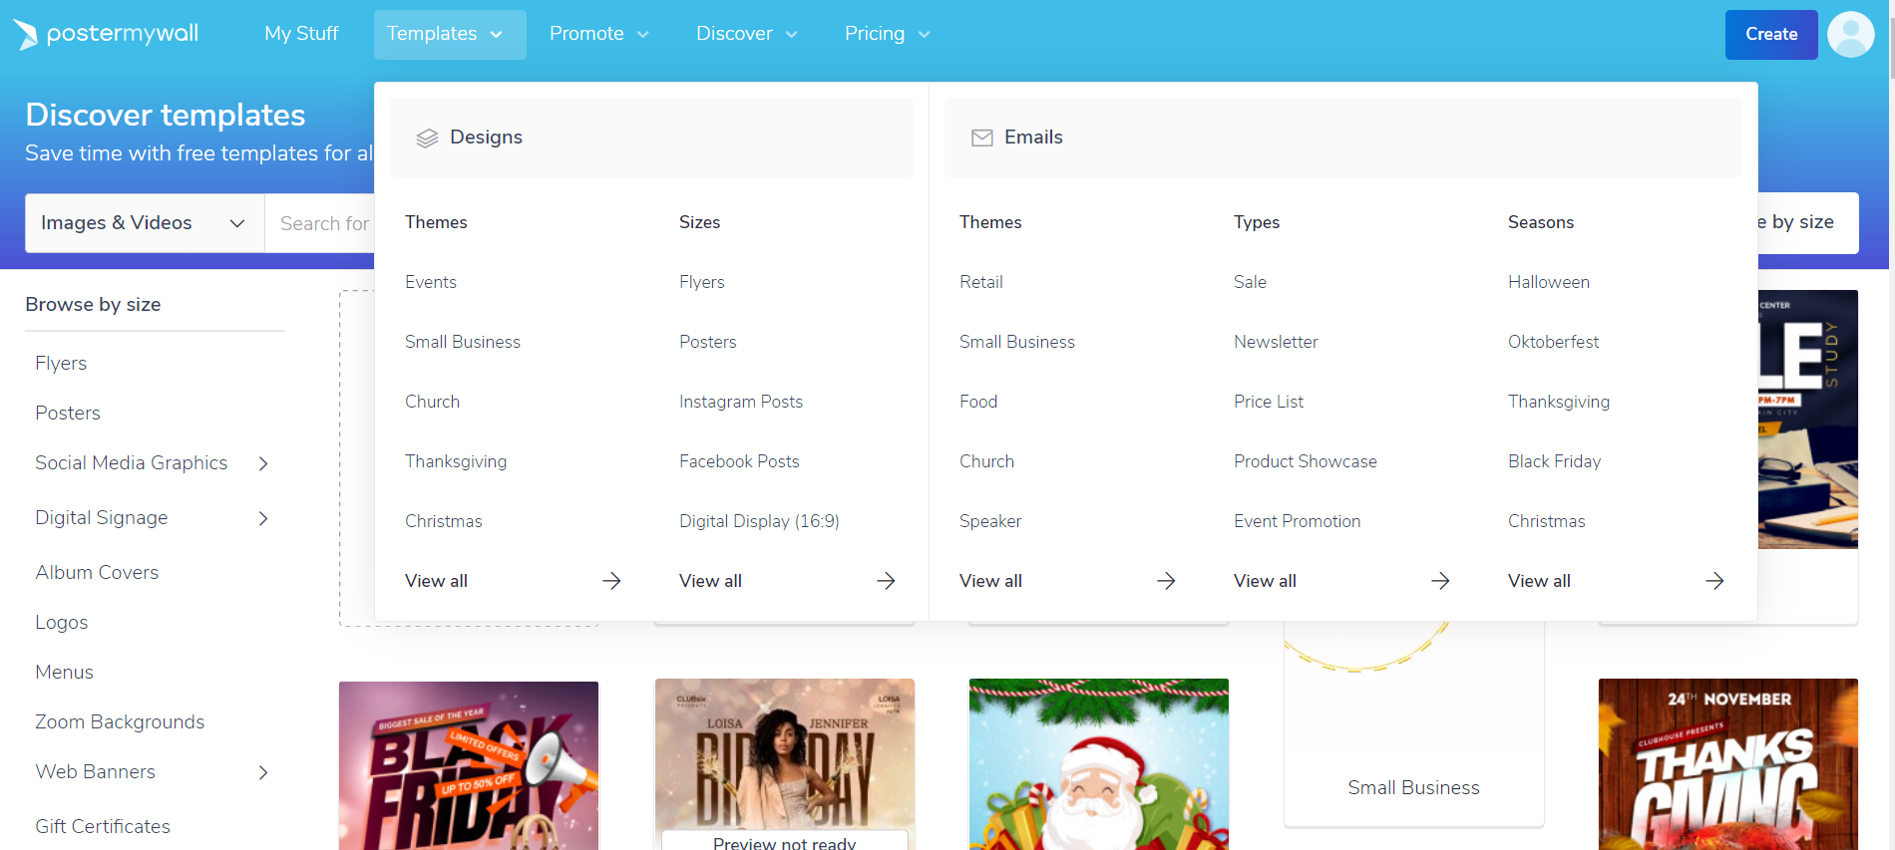Click the PosterMyWall logo icon
Screen dimensions: 1895x850
pos(26,34)
